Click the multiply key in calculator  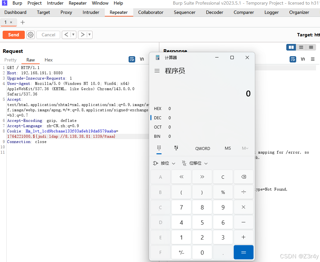tap(243, 207)
